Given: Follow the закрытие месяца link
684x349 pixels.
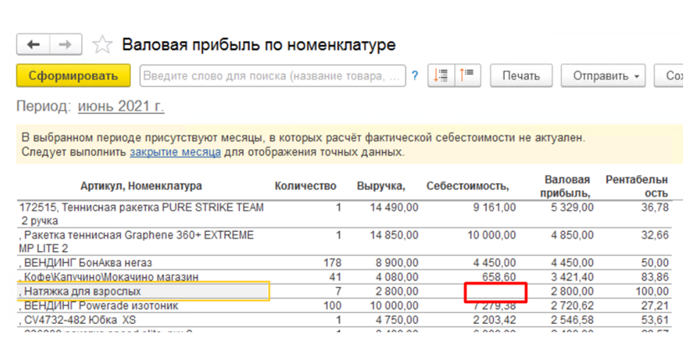Looking at the screenshot, I should (175, 152).
